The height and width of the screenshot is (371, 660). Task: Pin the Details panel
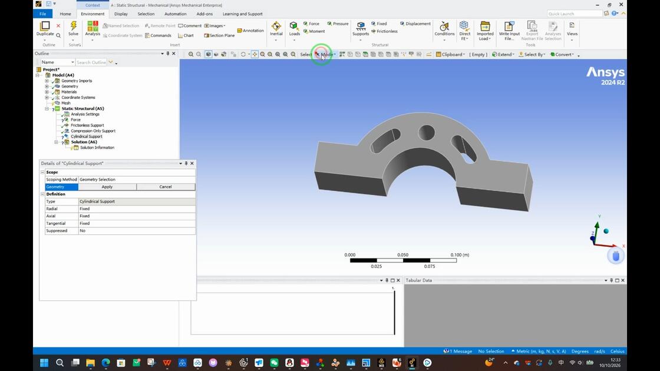pyautogui.click(x=186, y=163)
